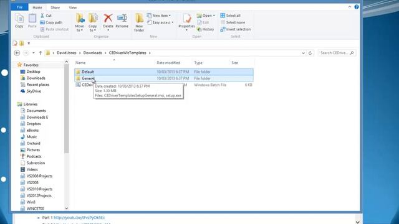
Task: Refresh the current folder view
Action: click(x=310, y=53)
